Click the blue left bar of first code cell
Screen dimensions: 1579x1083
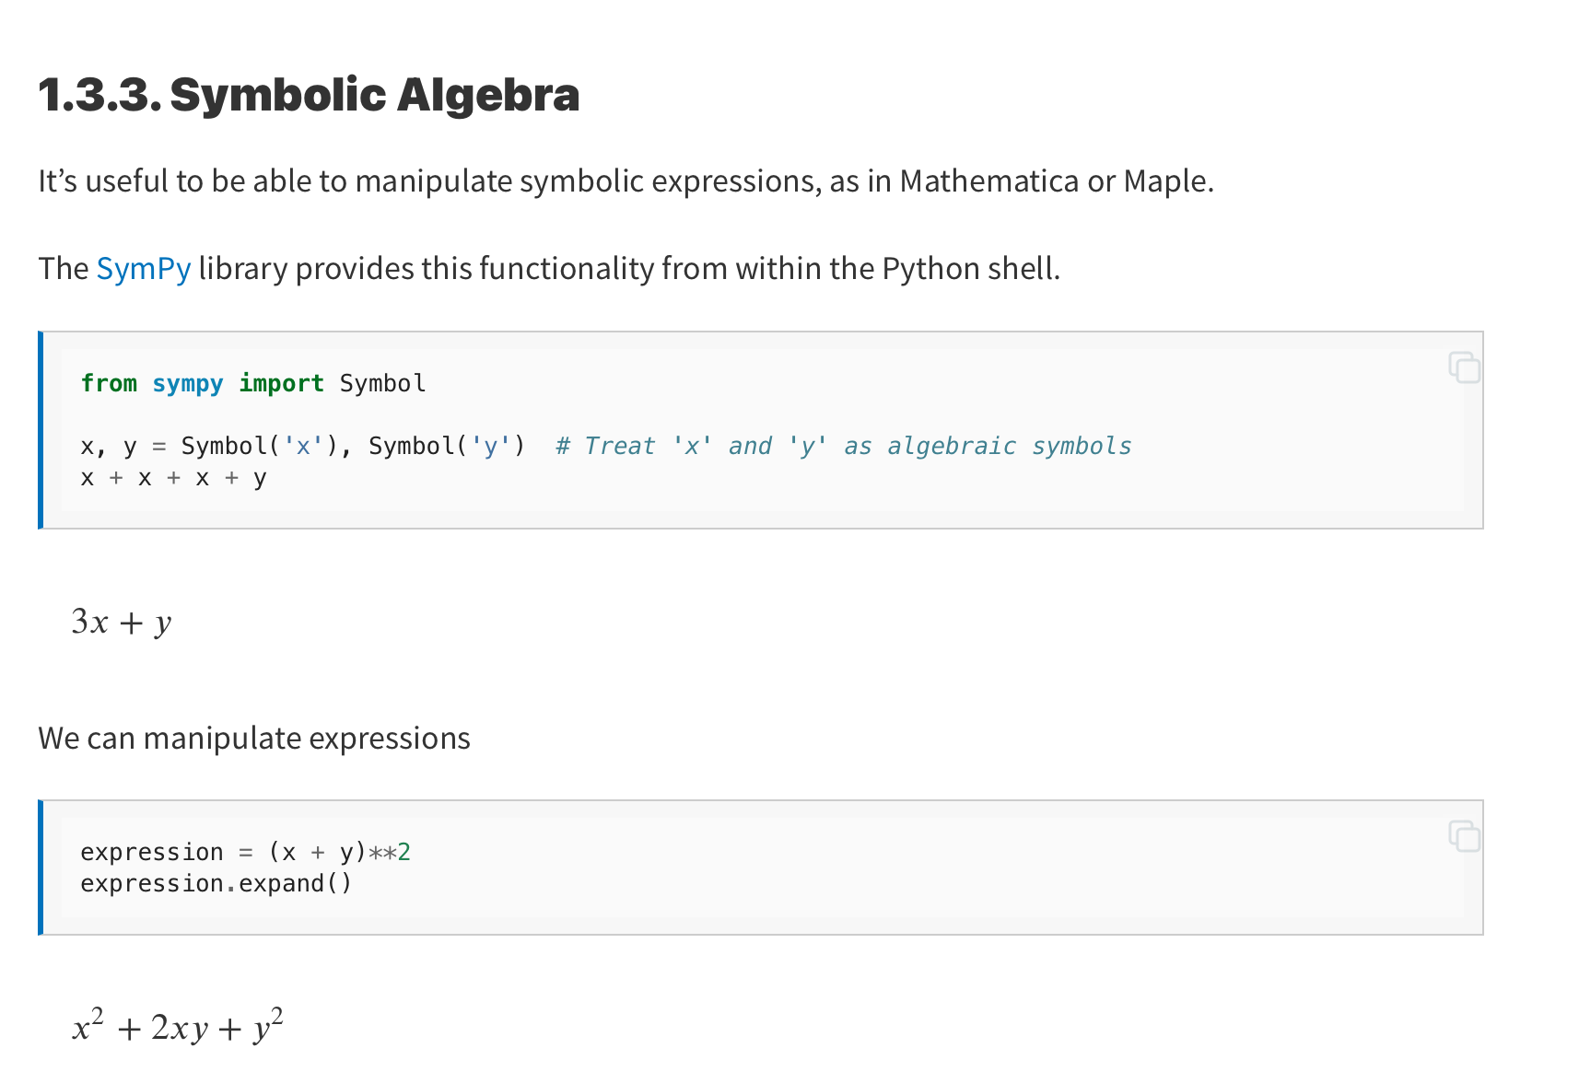[x=41, y=430]
